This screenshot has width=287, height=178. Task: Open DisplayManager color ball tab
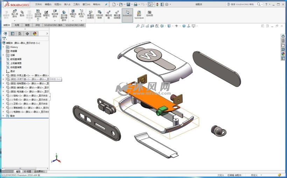click(35, 34)
